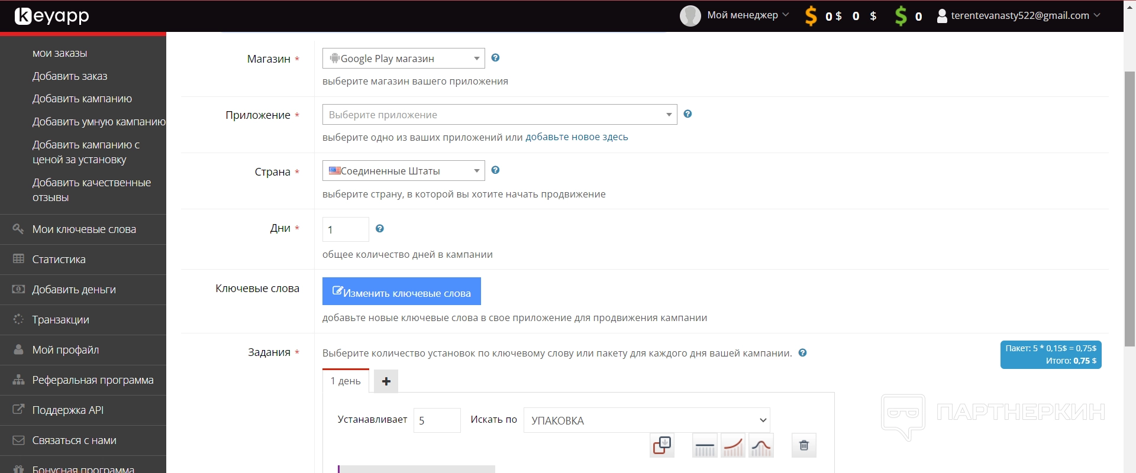Click the manager avatar picture

pyautogui.click(x=690, y=16)
